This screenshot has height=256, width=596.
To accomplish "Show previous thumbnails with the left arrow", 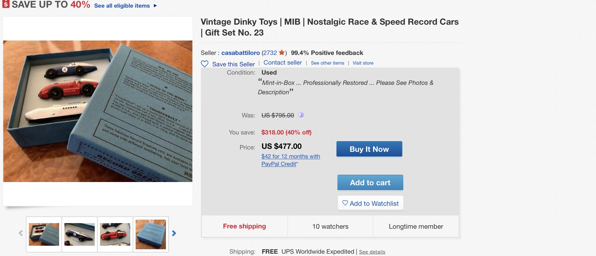I will click(x=21, y=233).
